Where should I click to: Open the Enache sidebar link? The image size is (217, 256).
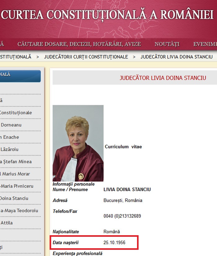(10, 137)
